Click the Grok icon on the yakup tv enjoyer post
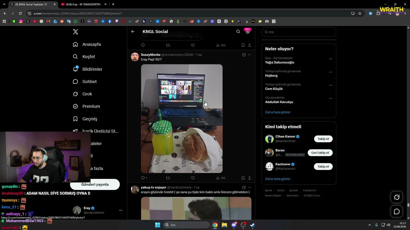 [x=244, y=188]
